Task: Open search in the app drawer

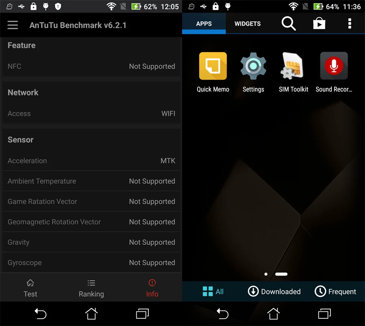Action: point(289,24)
